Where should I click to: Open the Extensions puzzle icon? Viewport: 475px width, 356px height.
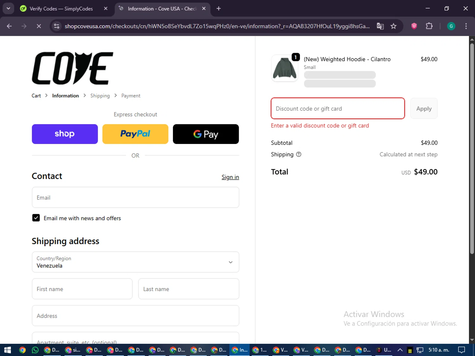point(429,26)
